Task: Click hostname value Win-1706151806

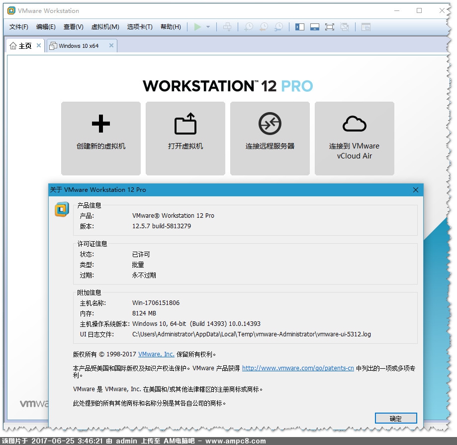Action: click(x=156, y=303)
